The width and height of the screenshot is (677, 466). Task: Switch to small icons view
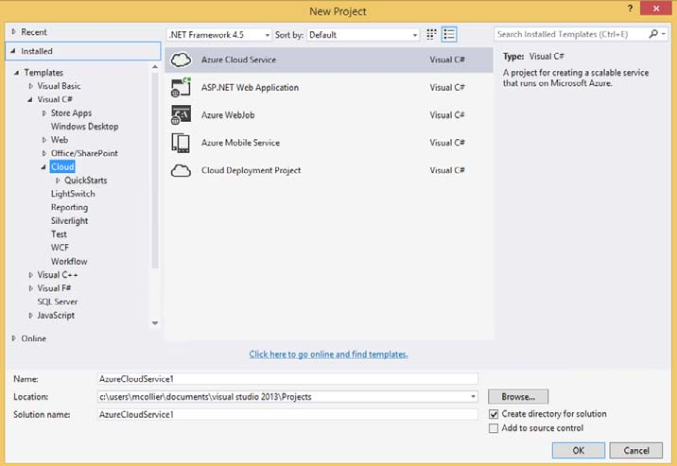pos(432,34)
